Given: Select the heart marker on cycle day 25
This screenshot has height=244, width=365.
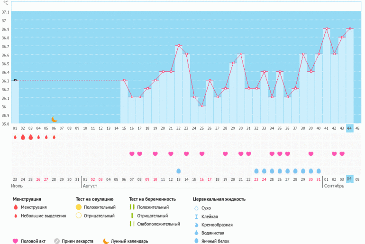Looking at the screenshot, I should (202, 154).
